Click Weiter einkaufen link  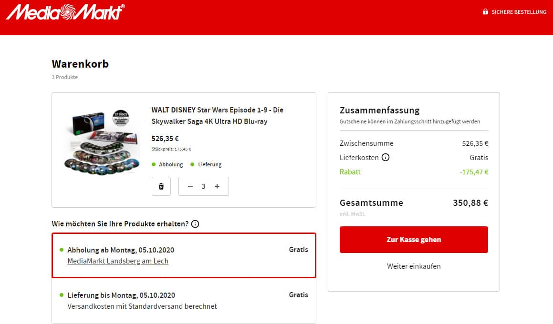[414, 266]
